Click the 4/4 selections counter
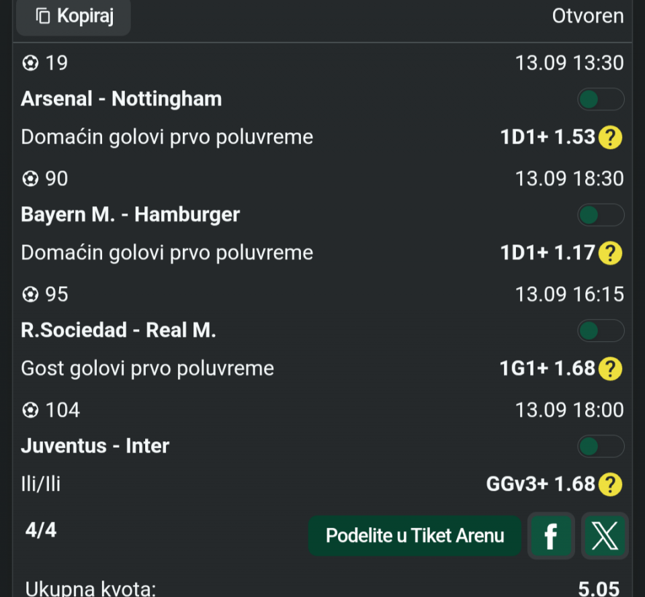 (x=41, y=530)
